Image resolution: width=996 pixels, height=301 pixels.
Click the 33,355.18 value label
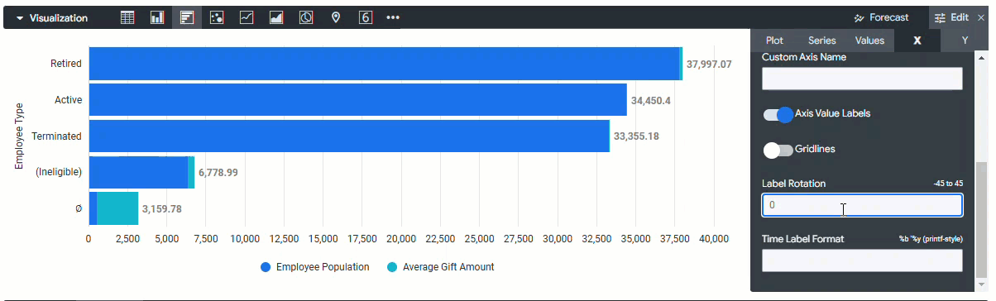635,136
